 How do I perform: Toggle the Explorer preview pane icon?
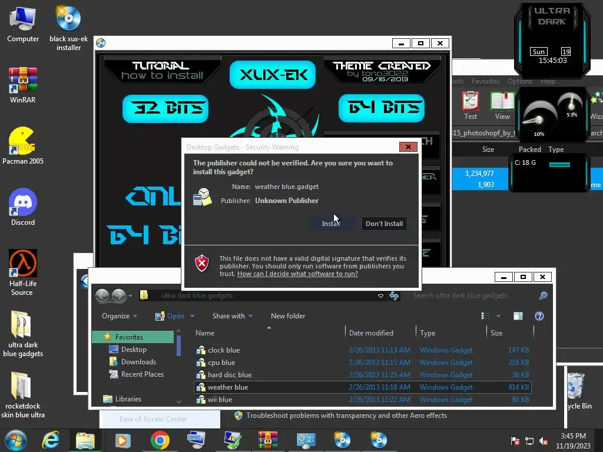pyautogui.click(x=518, y=316)
